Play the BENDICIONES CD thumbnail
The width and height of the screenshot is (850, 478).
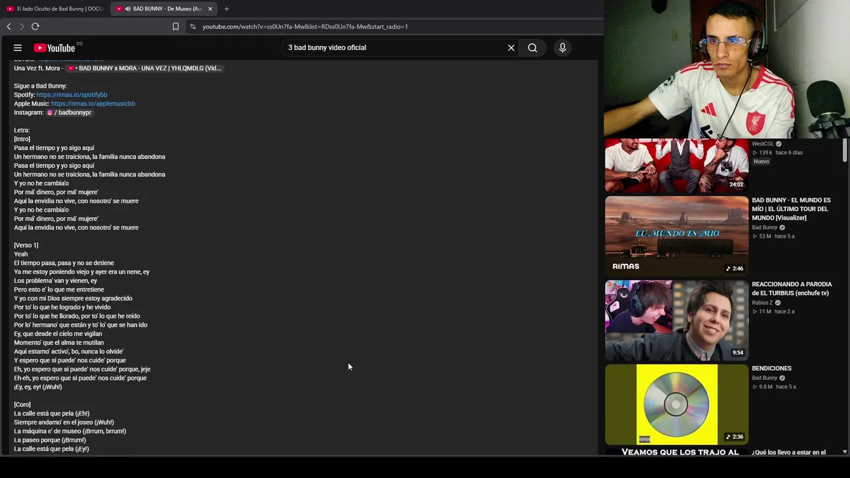point(677,404)
